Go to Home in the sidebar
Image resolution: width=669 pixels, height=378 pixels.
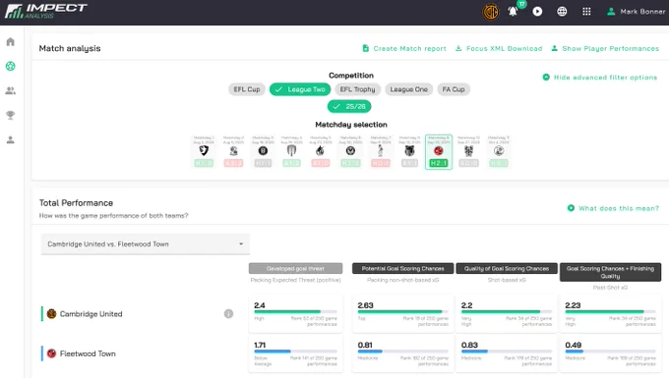tap(11, 41)
